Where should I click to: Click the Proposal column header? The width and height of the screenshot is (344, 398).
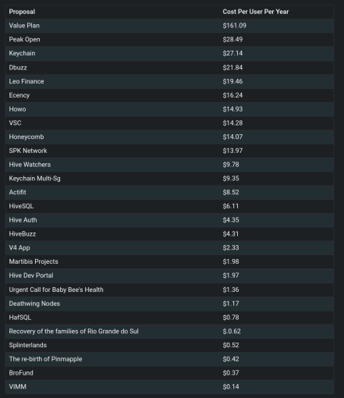click(x=22, y=12)
